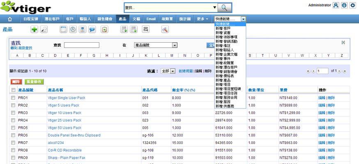359x164 pixels.
Task: Open the 銷售機會 tab
Action: 105,19
